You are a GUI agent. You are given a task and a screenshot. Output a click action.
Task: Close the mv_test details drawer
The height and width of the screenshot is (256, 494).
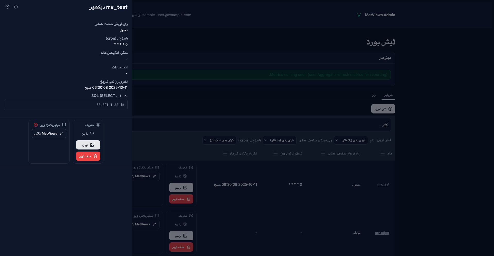click(x=7, y=7)
